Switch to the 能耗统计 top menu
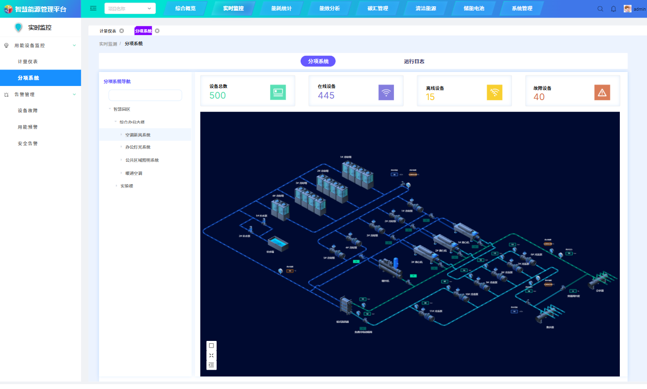This screenshot has width=647, height=389. click(281, 8)
